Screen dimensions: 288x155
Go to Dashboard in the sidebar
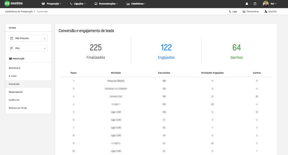point(14,68)
